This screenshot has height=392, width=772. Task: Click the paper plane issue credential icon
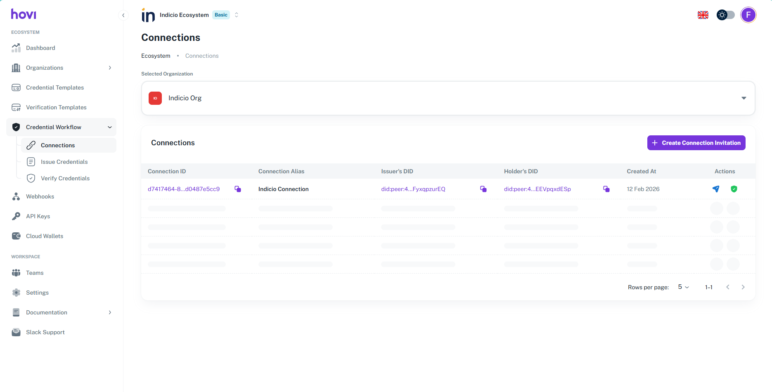click(716, 189)
